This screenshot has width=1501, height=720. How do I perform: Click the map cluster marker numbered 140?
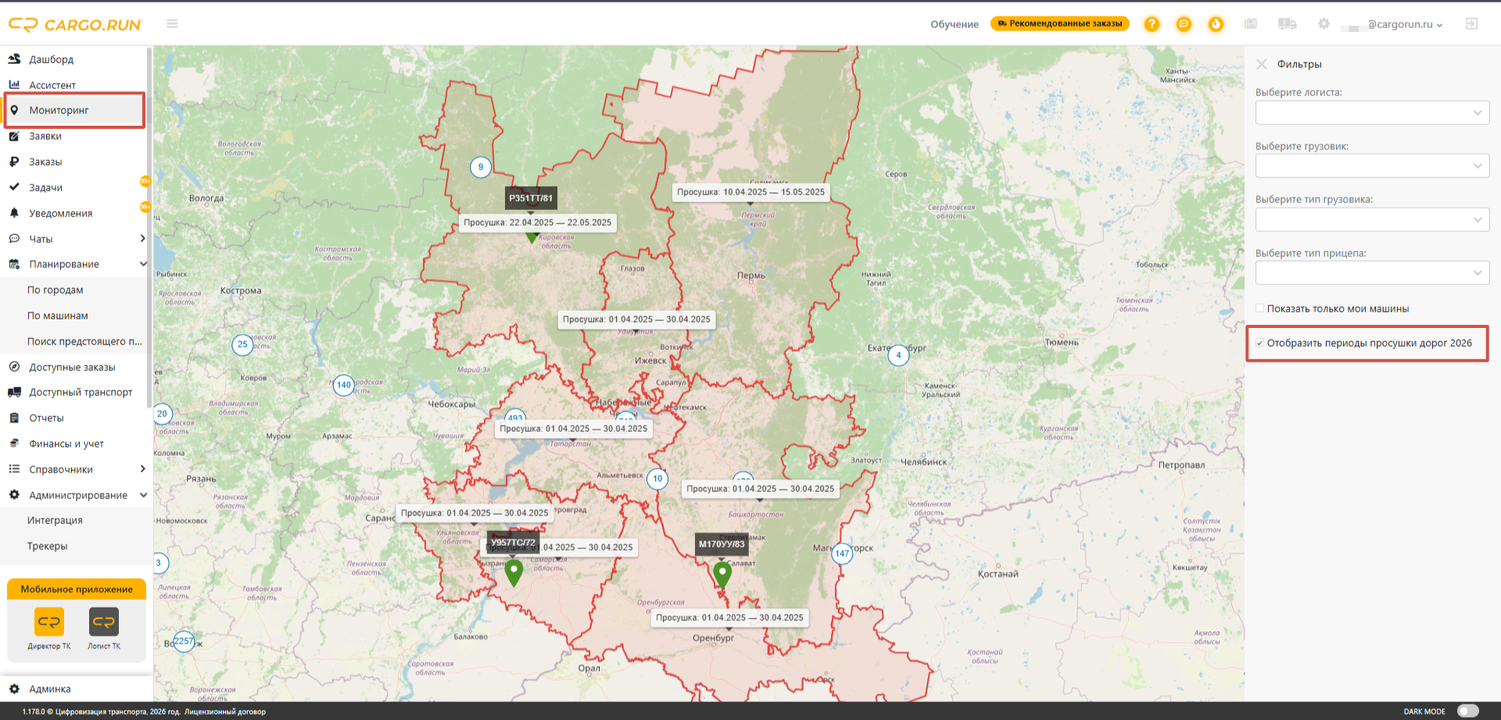[344, 385]
